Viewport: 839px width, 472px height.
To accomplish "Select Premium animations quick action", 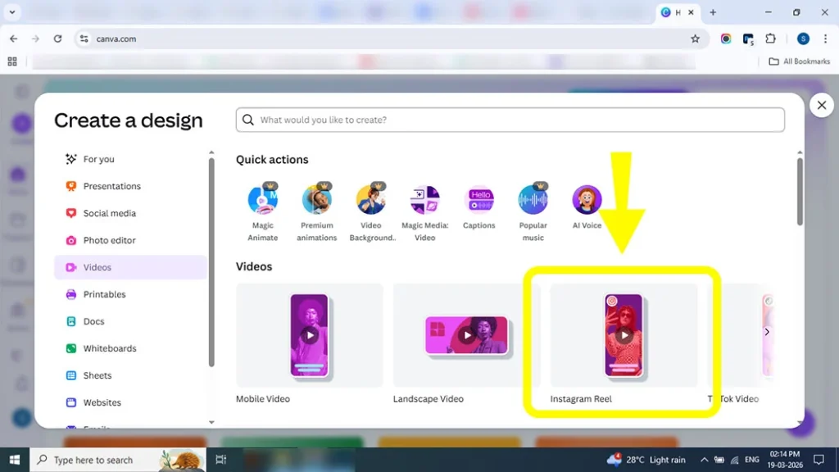I will tap(316, 200).
